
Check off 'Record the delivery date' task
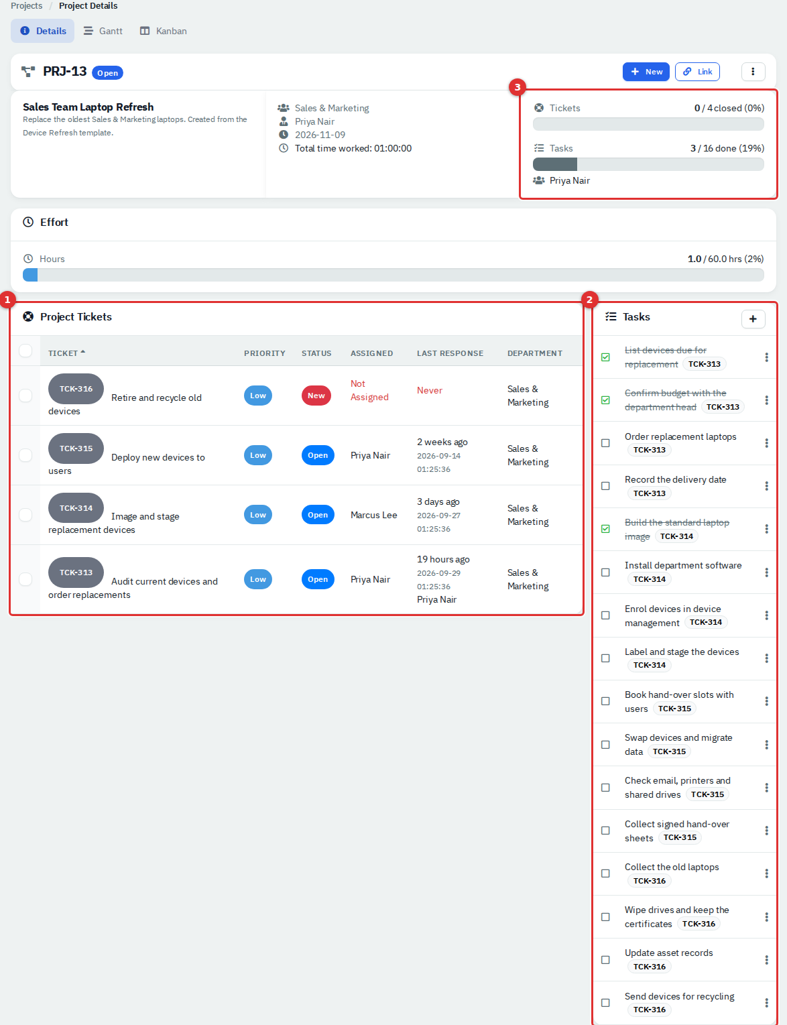pyautogui.click(x=605, y=486)
